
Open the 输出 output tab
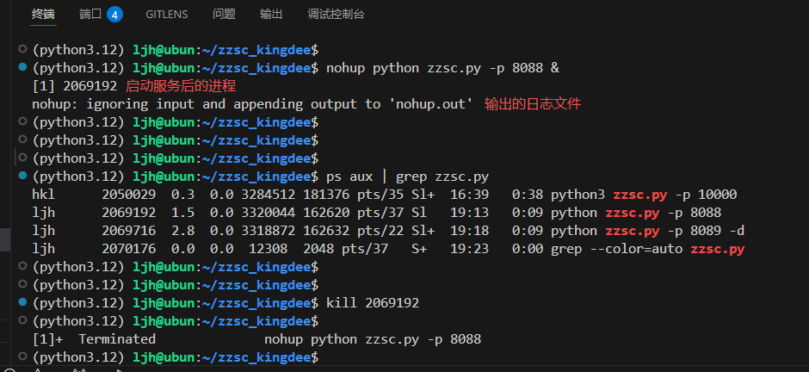271,15
